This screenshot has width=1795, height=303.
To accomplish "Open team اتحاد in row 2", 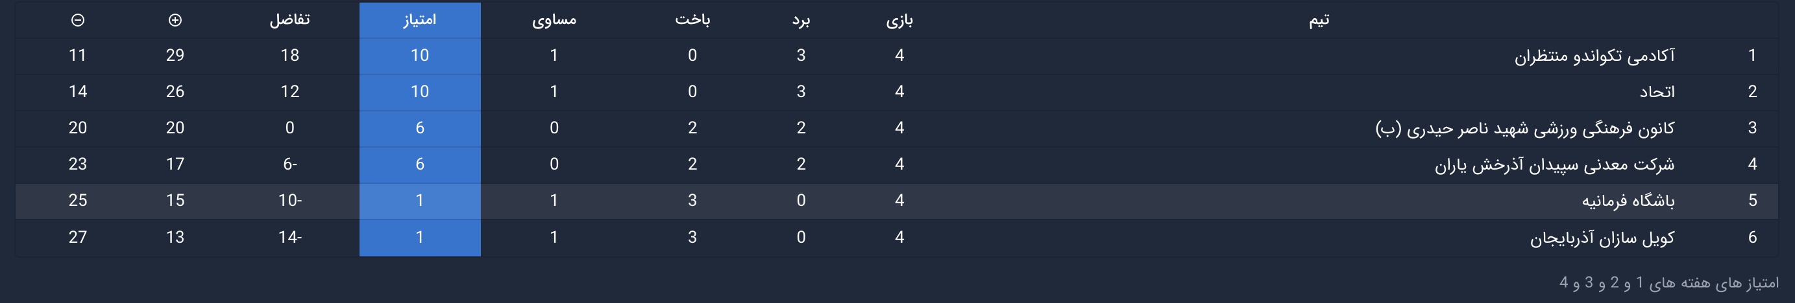I will 1657,92.
